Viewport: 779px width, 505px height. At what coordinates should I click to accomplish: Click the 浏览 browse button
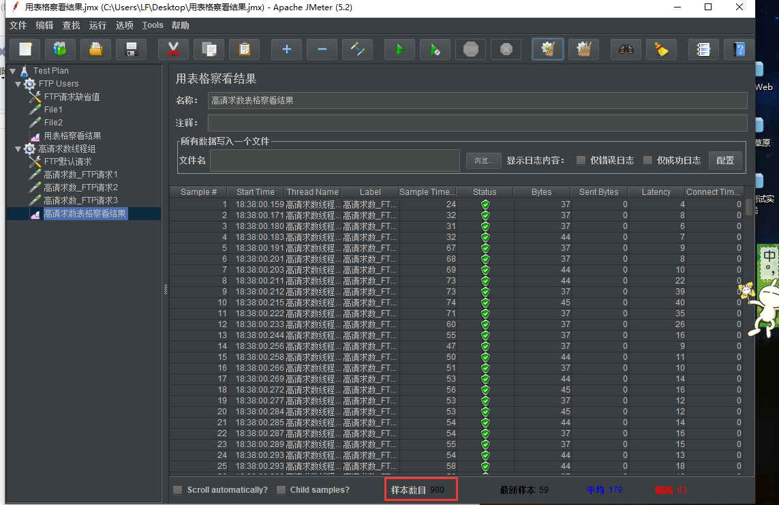pyautogui.click(x=484, y=160)
